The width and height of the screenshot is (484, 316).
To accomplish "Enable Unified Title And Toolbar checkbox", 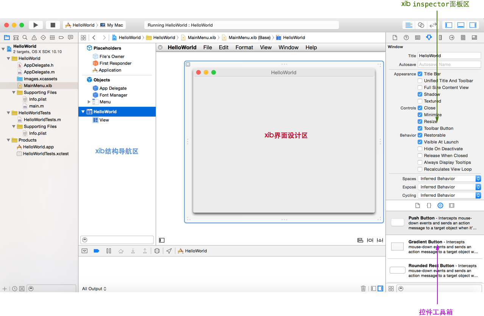I will click(x=420, y=81).
